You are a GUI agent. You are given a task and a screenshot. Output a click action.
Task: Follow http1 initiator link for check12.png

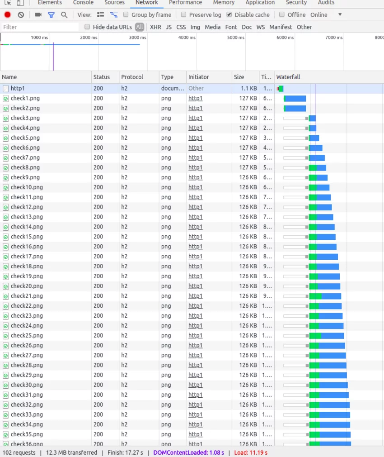tap(195, 207)
